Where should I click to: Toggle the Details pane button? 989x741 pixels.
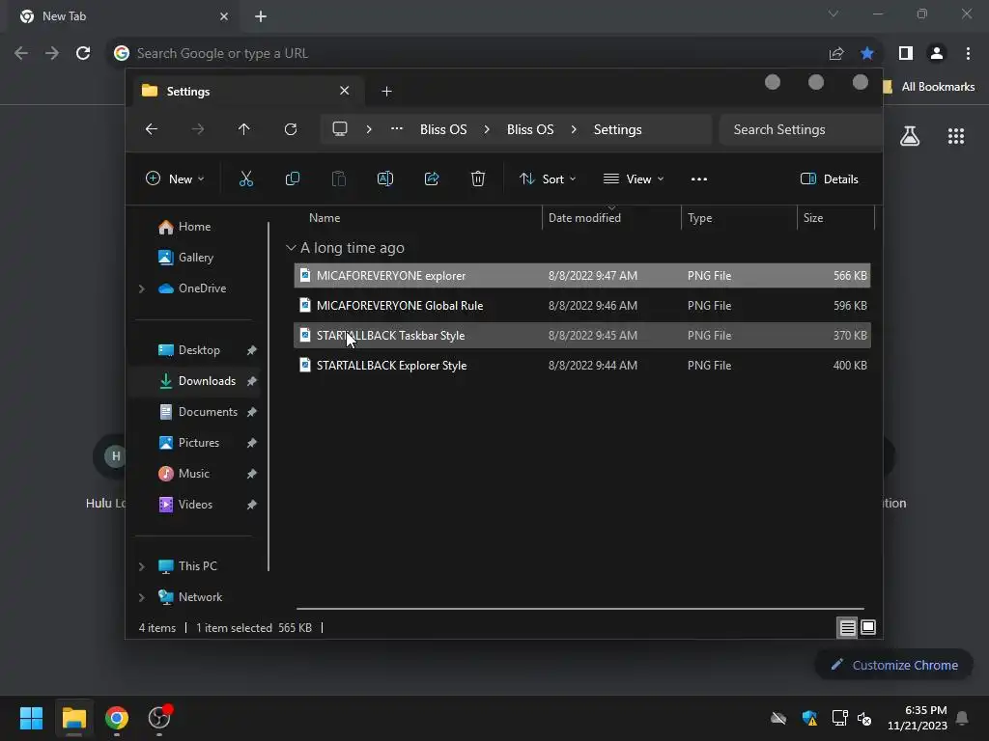point(829,178)
